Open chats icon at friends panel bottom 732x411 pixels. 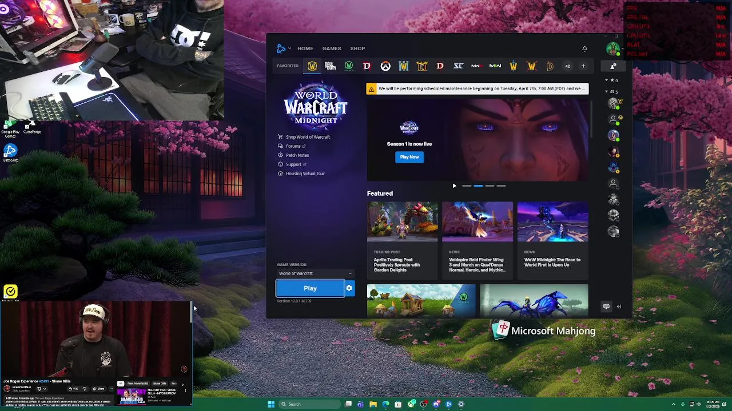tap(606, 307)
